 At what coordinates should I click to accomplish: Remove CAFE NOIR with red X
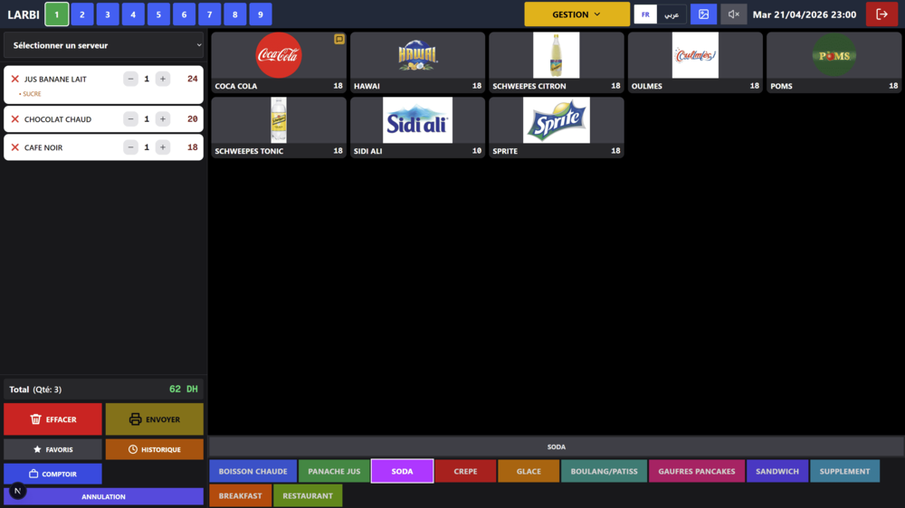(x=15, y=147)
